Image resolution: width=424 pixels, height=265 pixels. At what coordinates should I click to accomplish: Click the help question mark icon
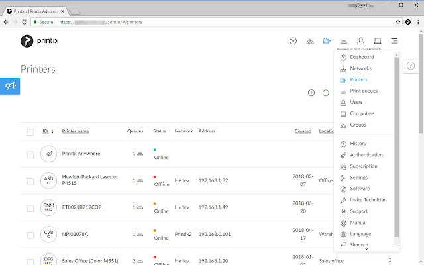point(410,65)
